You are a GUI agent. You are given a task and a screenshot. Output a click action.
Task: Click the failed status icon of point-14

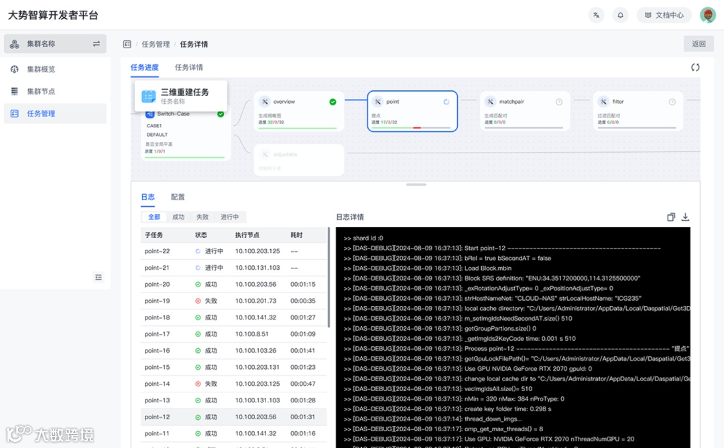click(198, 384)
